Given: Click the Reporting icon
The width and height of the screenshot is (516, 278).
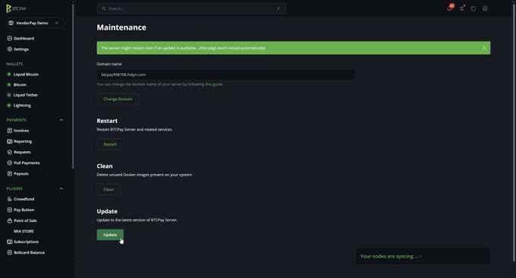Looking at the screenshot, I should pyautogui.click(x=10, y=141).
